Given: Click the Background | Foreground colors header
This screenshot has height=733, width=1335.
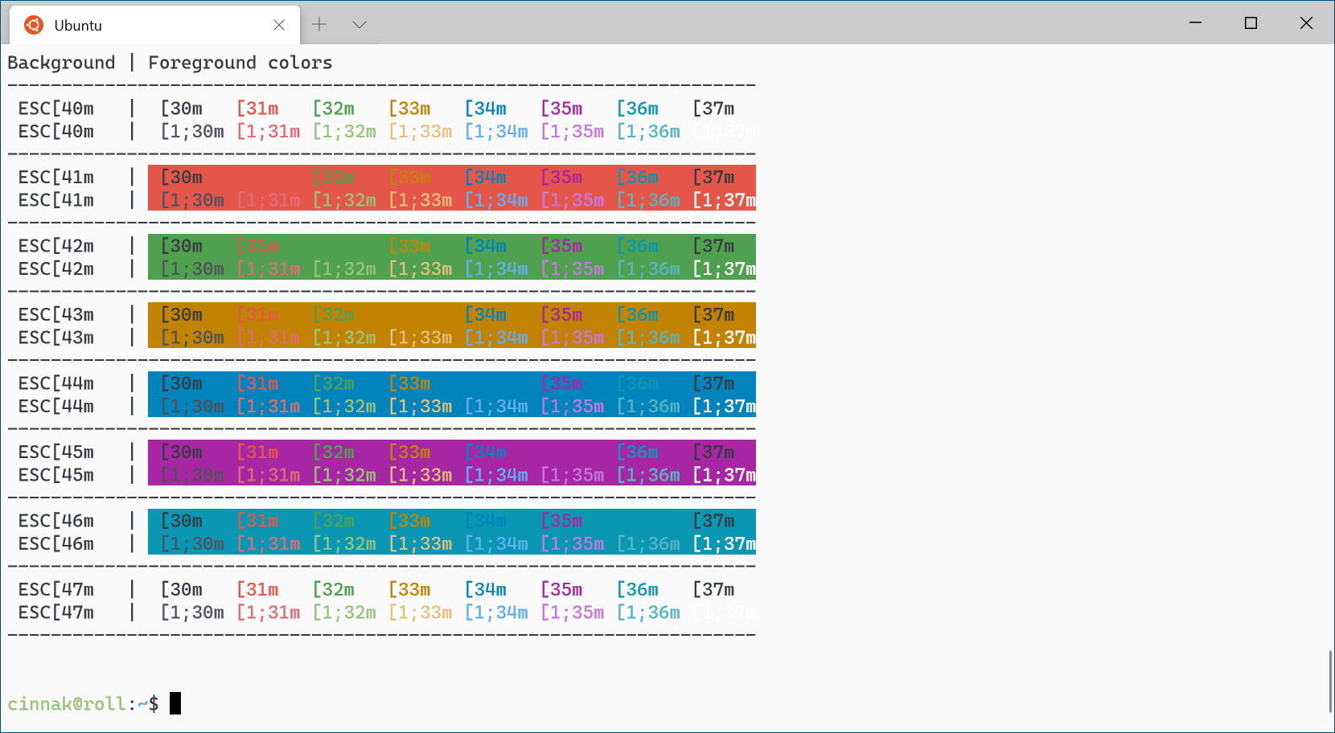Looking at the screenshot, I should 170,62.
